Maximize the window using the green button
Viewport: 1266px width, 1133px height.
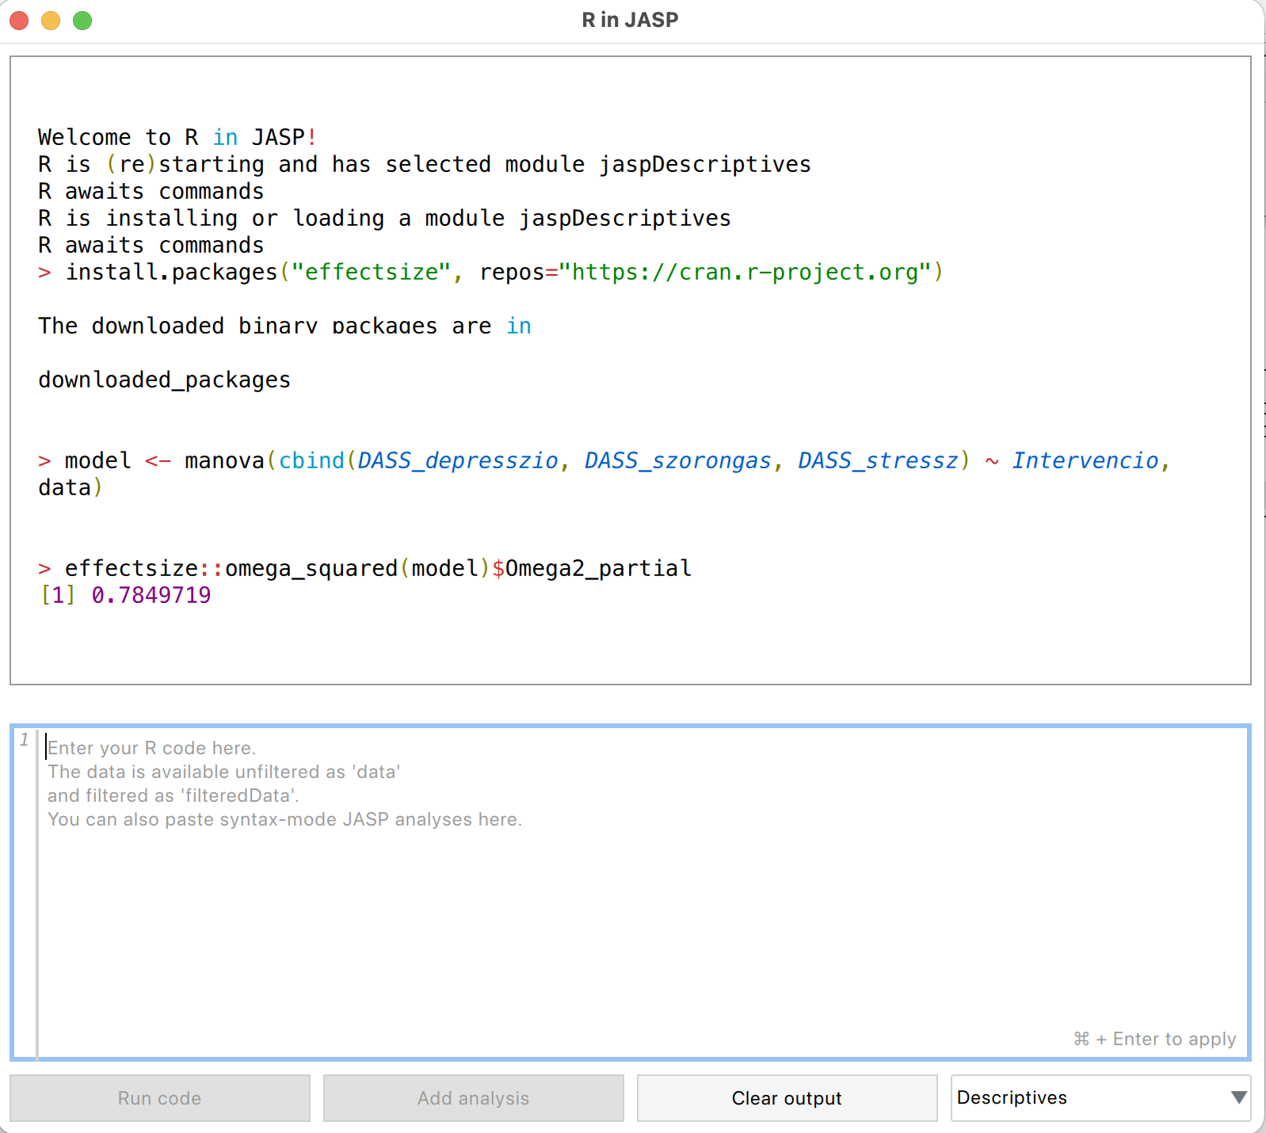click(82, 21)
